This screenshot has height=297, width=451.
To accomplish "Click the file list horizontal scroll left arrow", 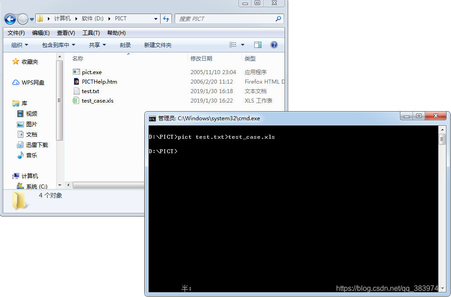I will pyautogui.click(x=68, y=185).
